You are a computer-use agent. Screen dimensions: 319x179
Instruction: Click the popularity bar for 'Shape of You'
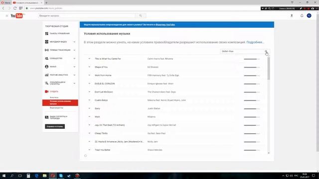252,67
